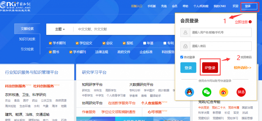
Task: Toggle the 自动登录 checkbox
Action: pyautogui.click(x=182, y=57)
